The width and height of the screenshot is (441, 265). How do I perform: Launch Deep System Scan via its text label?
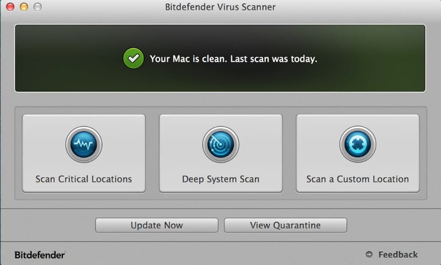click(x=220, y=179)
